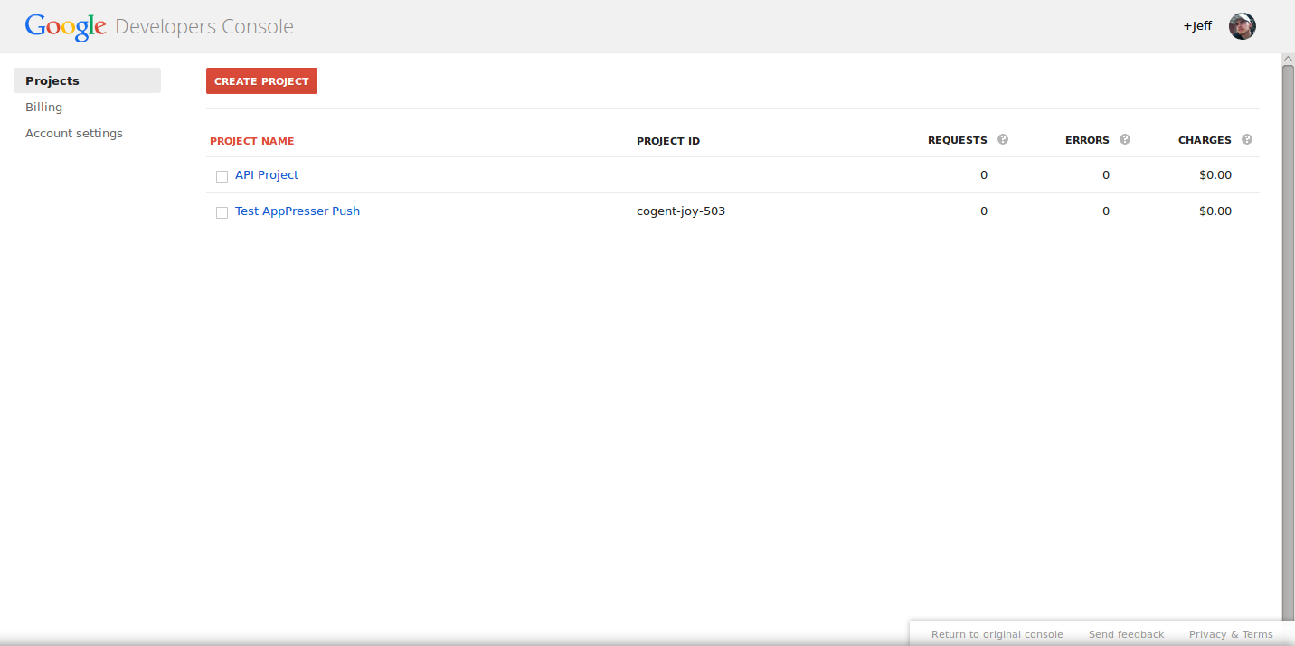The image size is (1295, 646).
Task: Open Privacy & Terms link
Action: 1231,634
